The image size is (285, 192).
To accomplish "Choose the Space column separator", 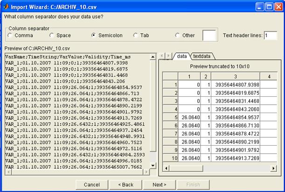I will (x=52, y=36).
